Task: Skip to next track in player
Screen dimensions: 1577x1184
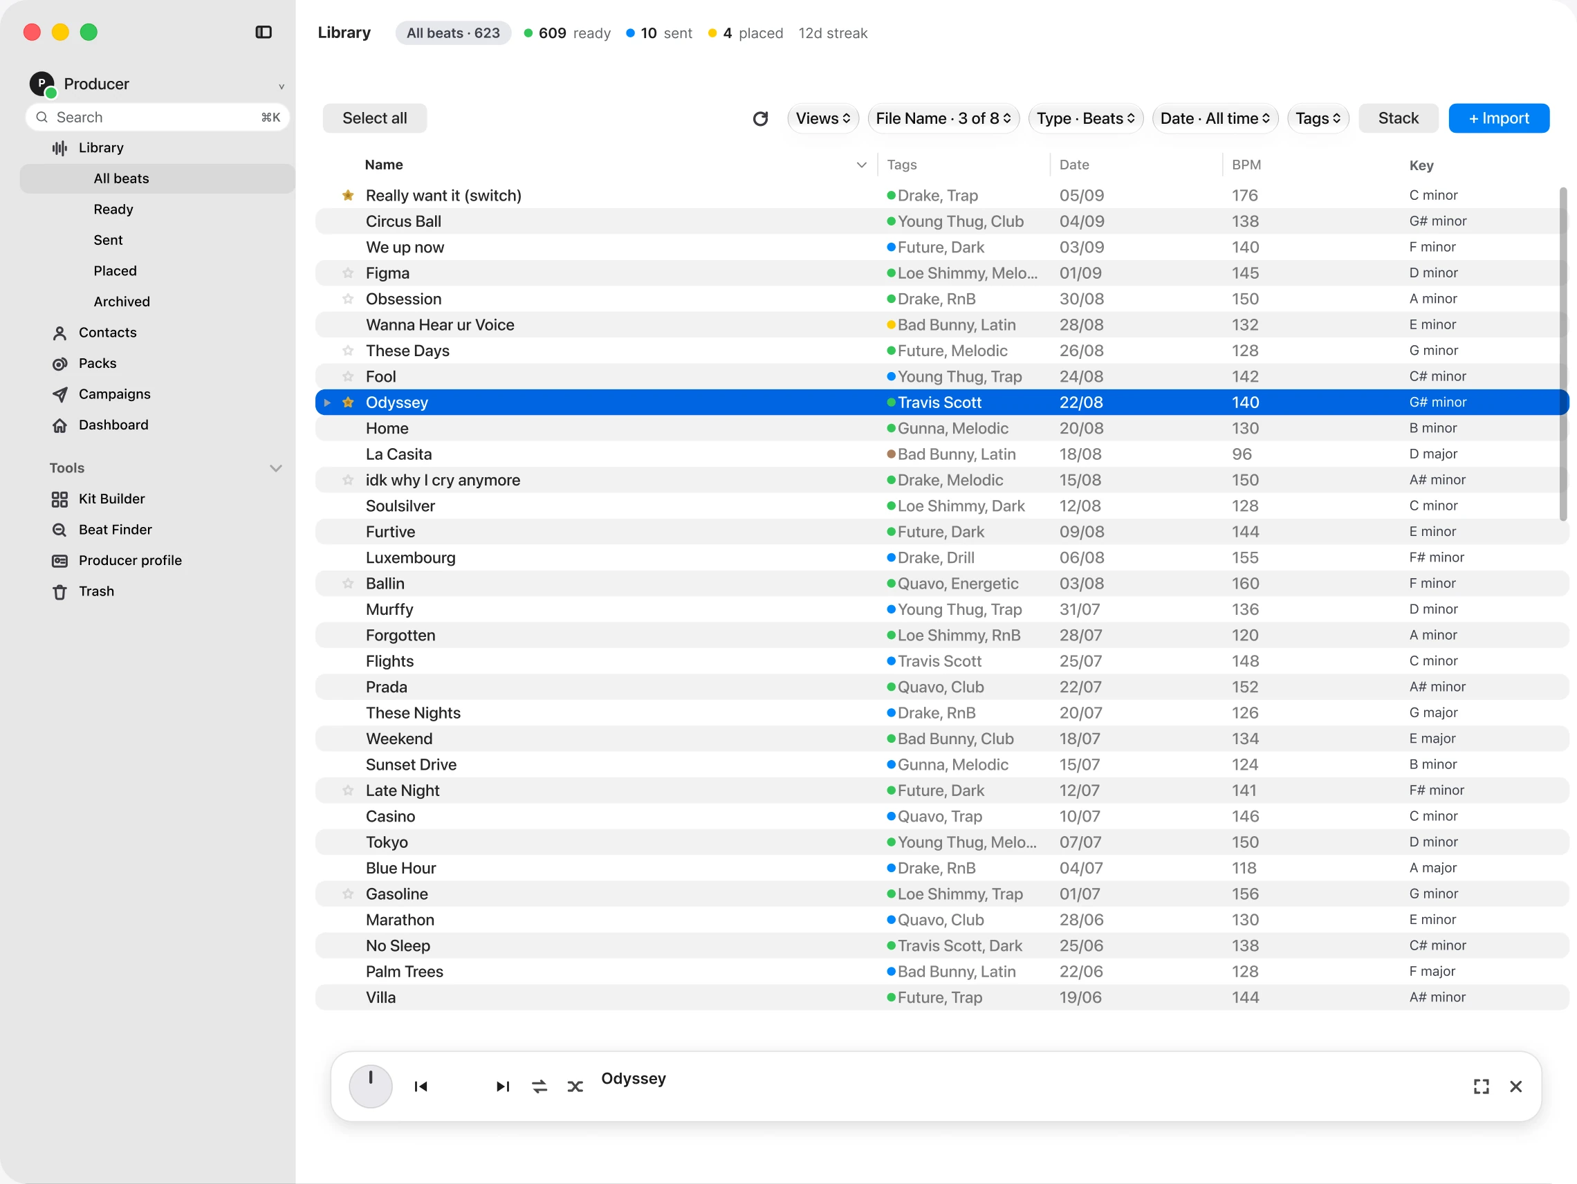Action: point(503,1086)
